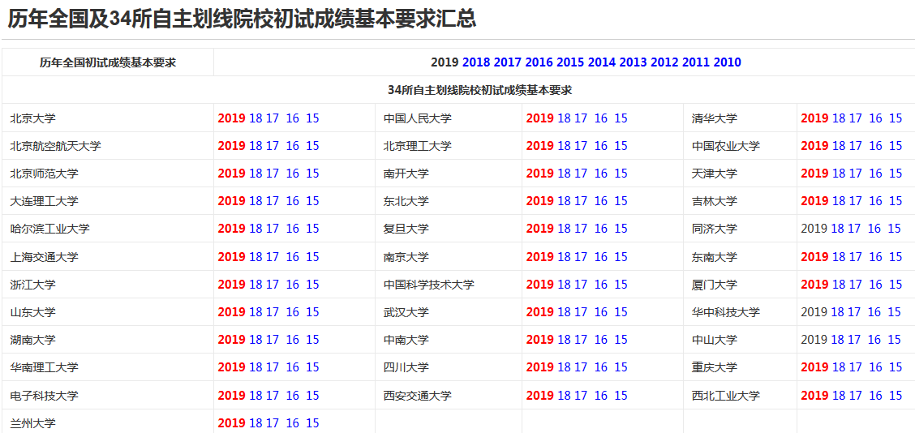Image resolution: width=915 pixels, height=433 pixels.
Task: Open the 2011 national score requirements link
Action: click(696, 62)
